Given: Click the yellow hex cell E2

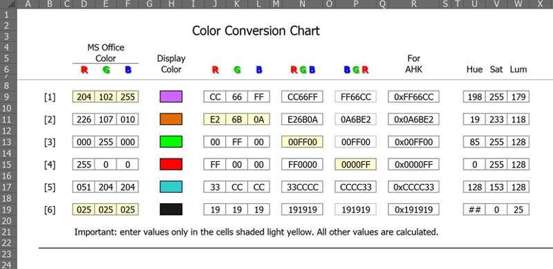Looking at the screenshot, I should (x=215, y=120).
